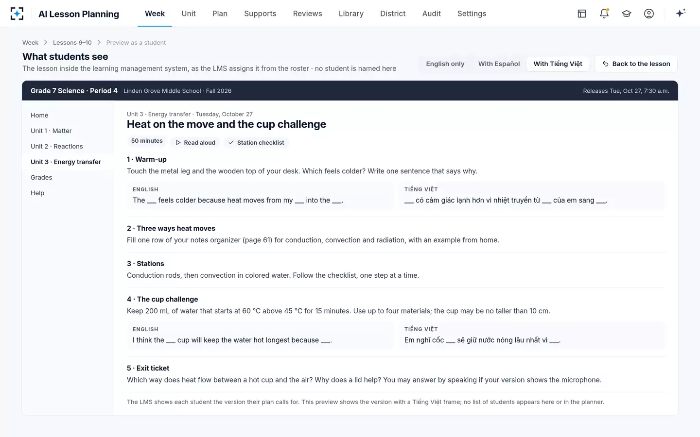Select Unit 1 · Matter in sidebar
The width and height of the screenshot is (700, 437).
point(68,131)
